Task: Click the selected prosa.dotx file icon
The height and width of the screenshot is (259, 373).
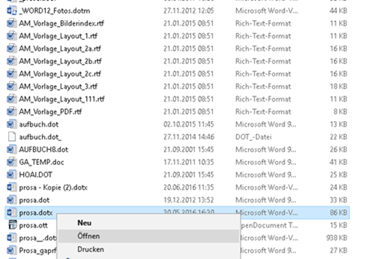Action: (12, 212)
